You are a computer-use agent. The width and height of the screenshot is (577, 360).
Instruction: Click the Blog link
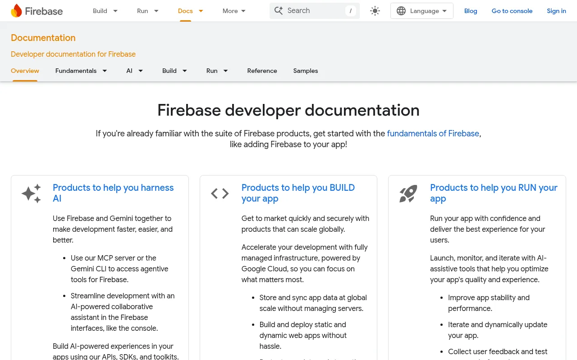coord(471,11)
